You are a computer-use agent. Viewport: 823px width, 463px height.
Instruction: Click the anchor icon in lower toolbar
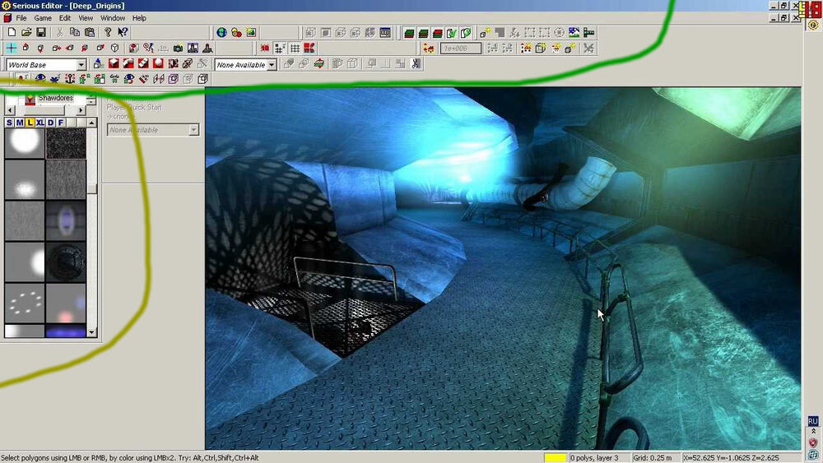click(x=69, y=79)
